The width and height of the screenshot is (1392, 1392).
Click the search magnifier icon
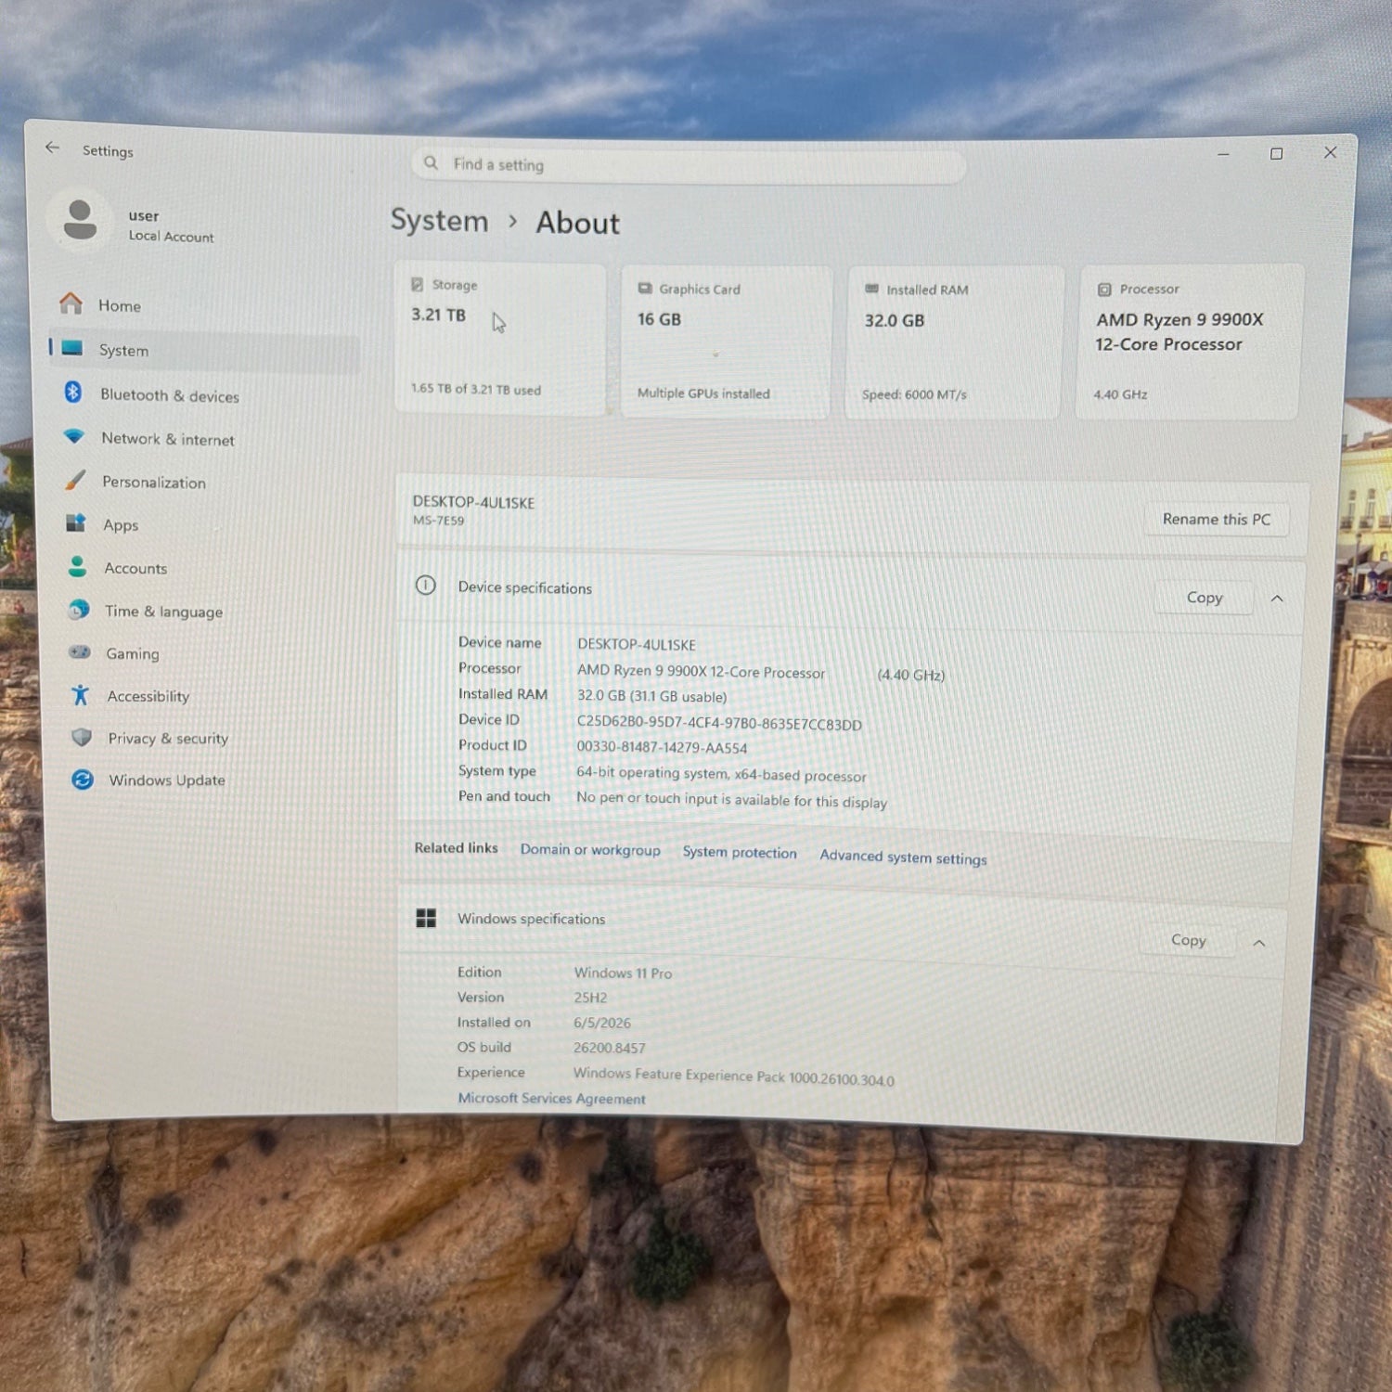click(x=431, y=162)
